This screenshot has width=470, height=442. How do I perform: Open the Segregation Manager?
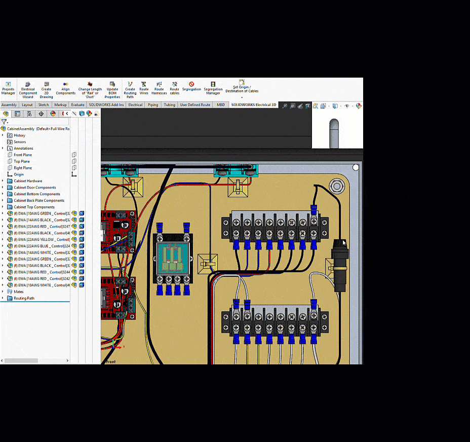tap(213, 88)
